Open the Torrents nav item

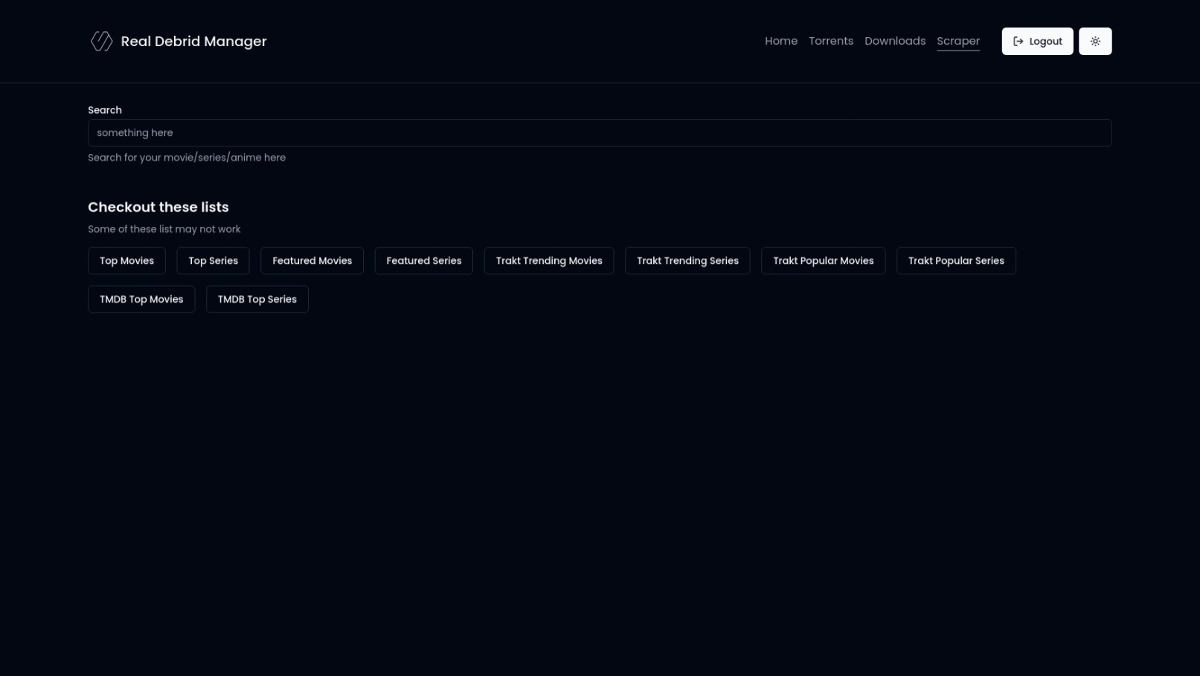pyautogui.click(x=831, y=41)
